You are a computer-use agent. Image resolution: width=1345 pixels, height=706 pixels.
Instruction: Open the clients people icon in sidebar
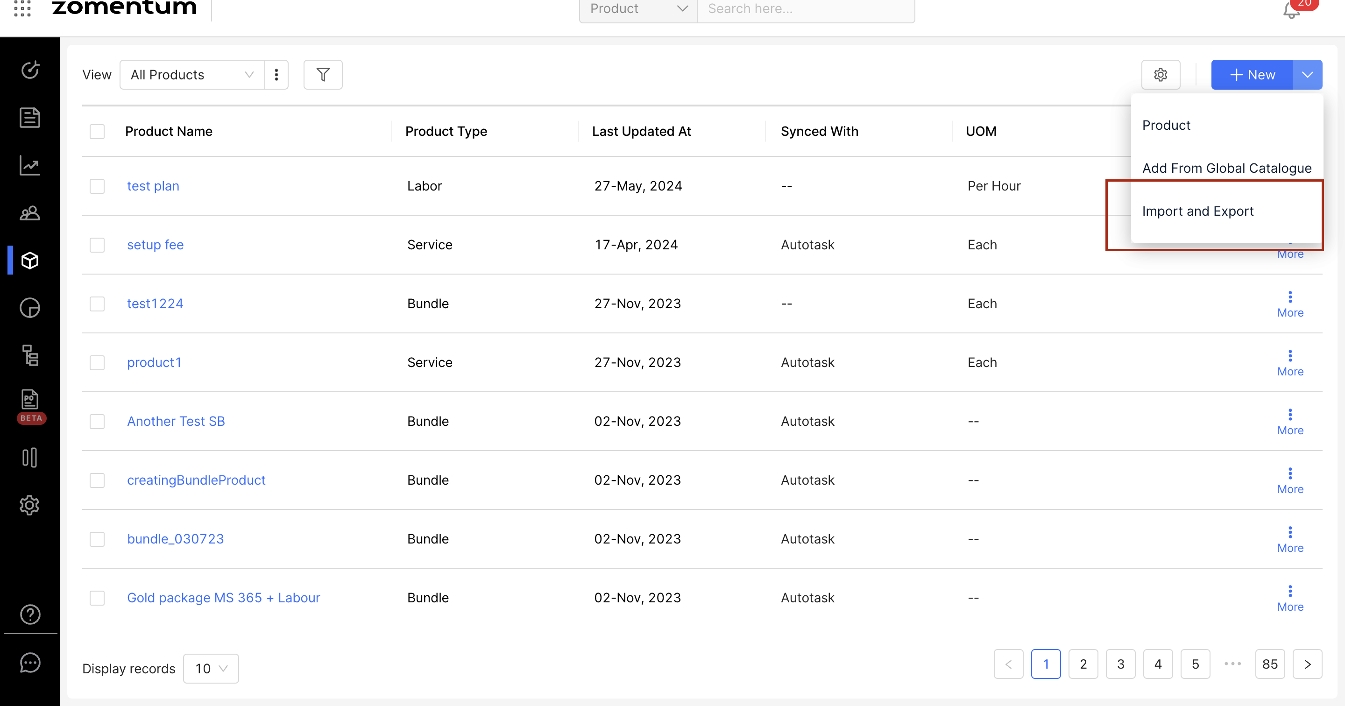[30, 212]
